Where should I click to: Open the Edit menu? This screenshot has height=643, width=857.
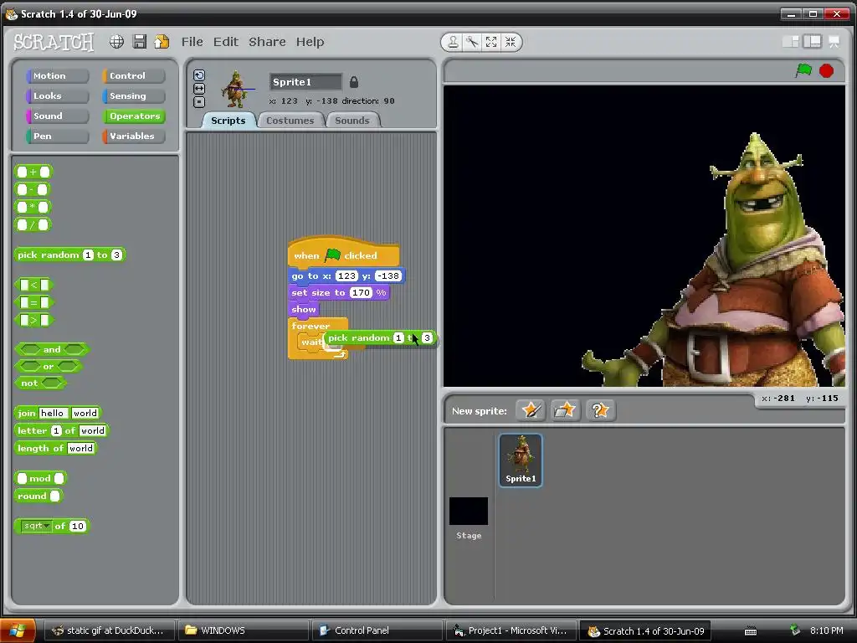[226, 42]
